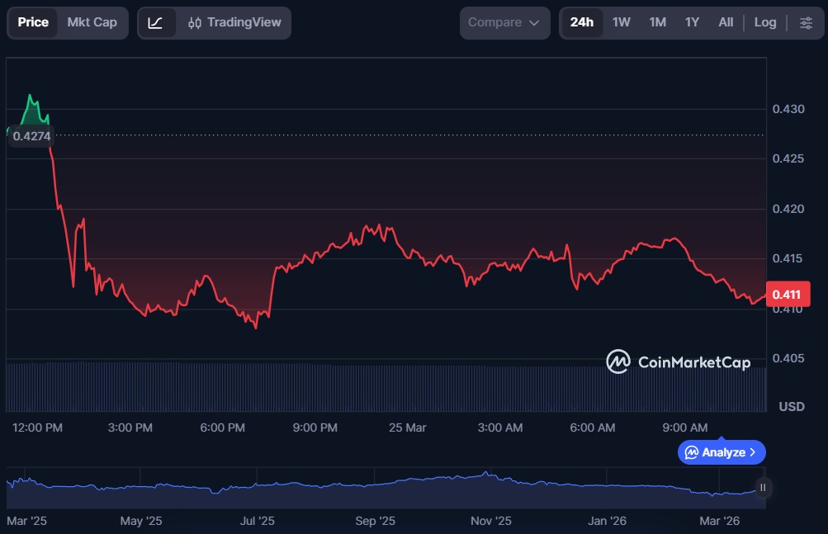Click the CoinMarketCap watermark logo
This screenshot has height=534, width=828.
click(x=678, y=362)
